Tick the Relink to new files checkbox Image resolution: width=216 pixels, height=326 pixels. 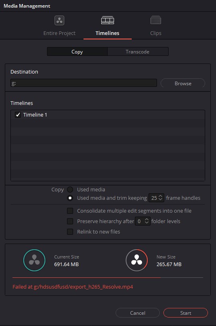coord(70,232)
